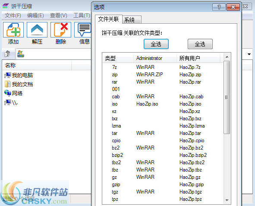Click HaoZip.lzma cell in 所有用户 column
Image resolution: width=255 pixels, height=206 pixels.
pos(192,126)
